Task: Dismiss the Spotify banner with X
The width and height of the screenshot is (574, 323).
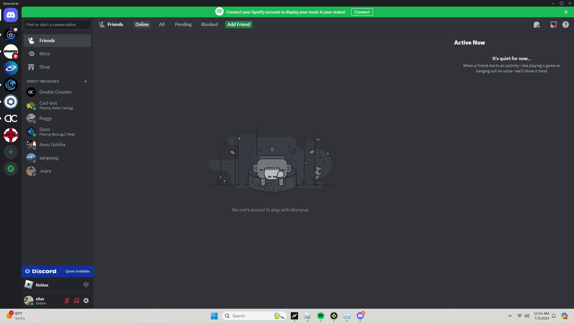Action: click(x=566, y=12)
